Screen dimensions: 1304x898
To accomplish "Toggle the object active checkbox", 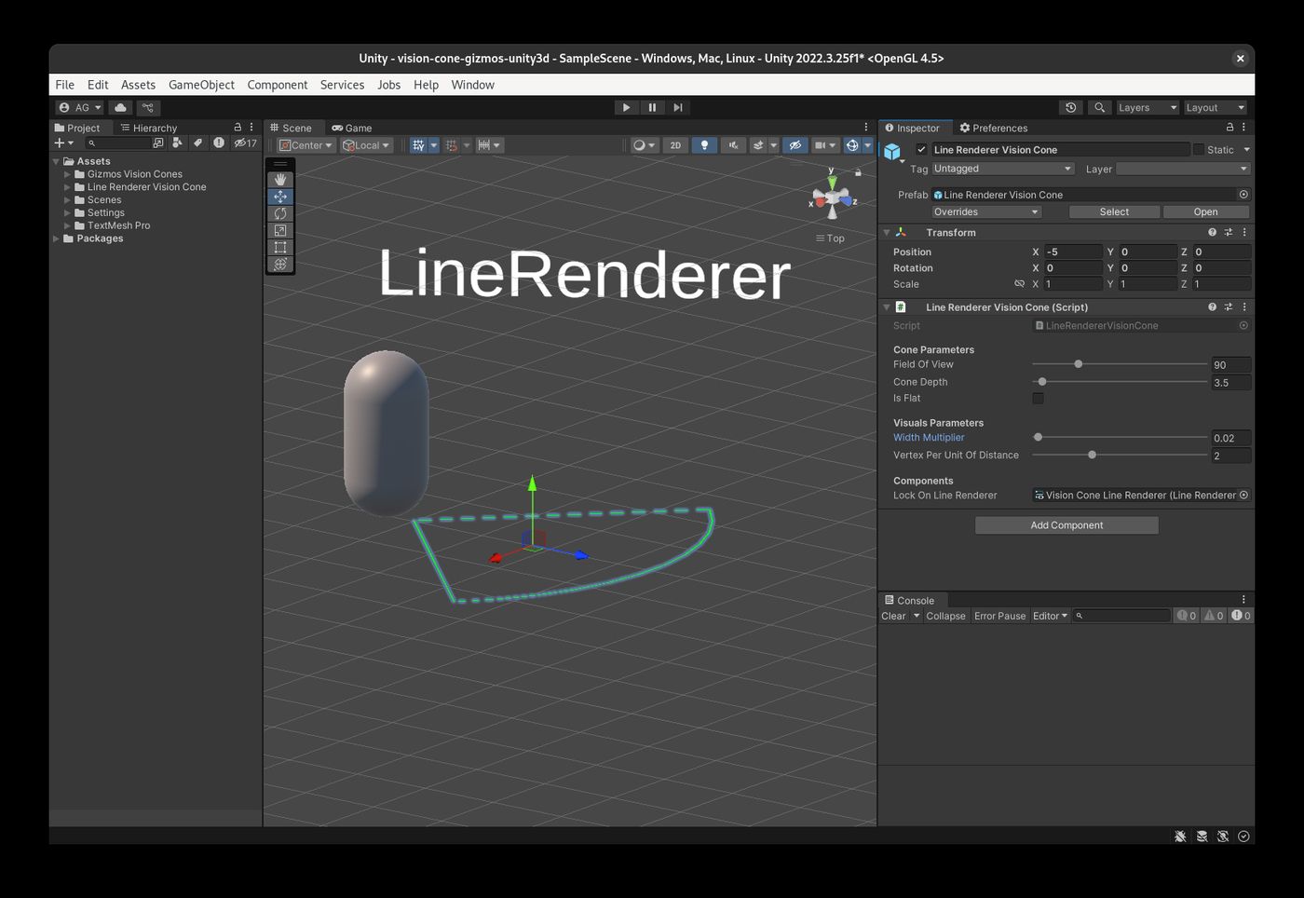I will (x=921, y=149).
